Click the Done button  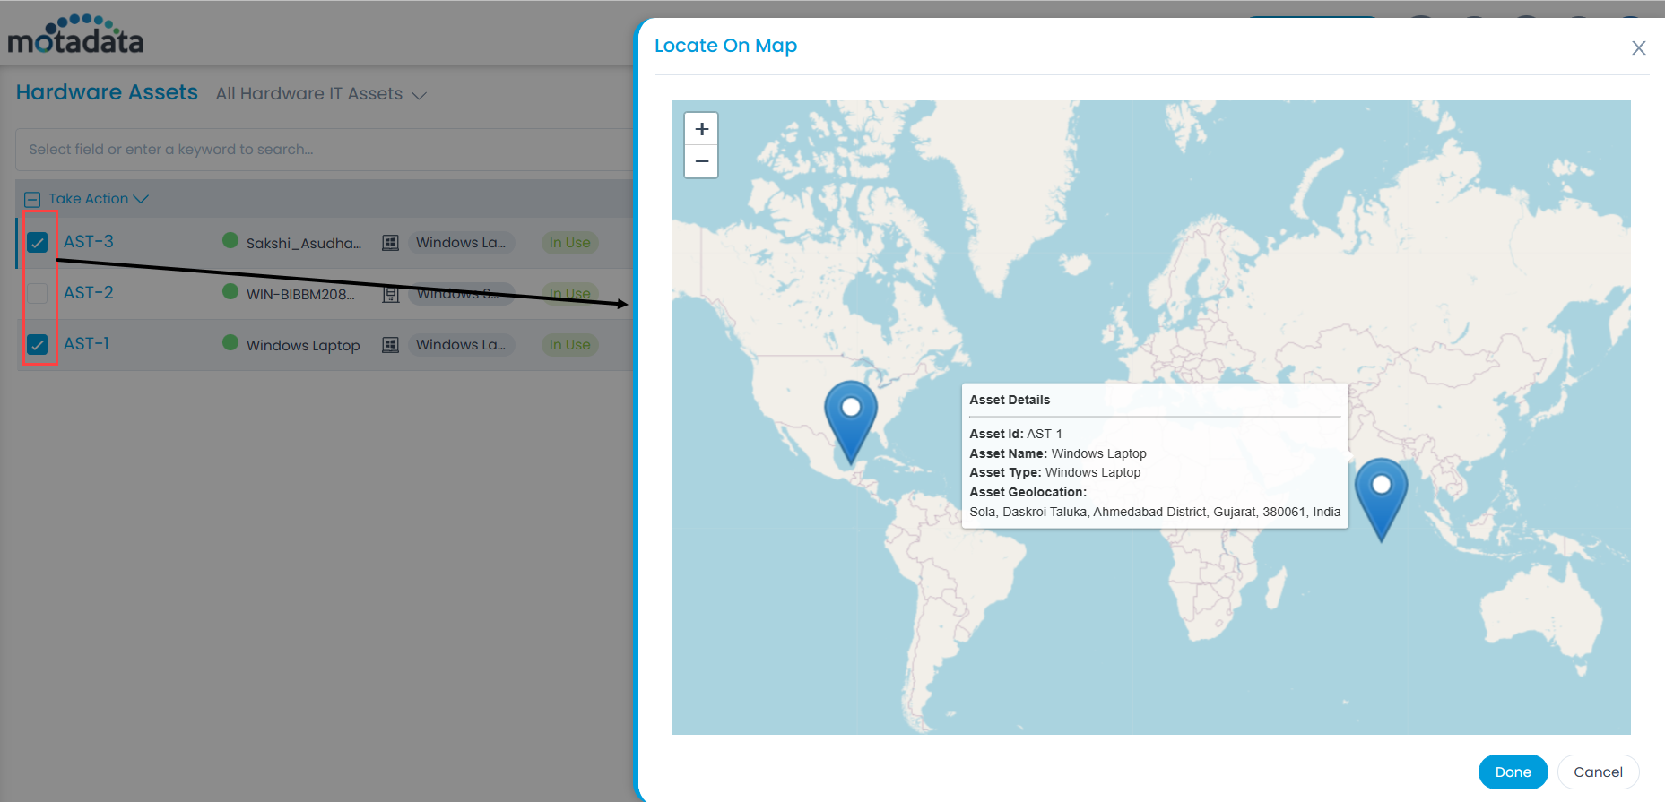point(1513,772)
